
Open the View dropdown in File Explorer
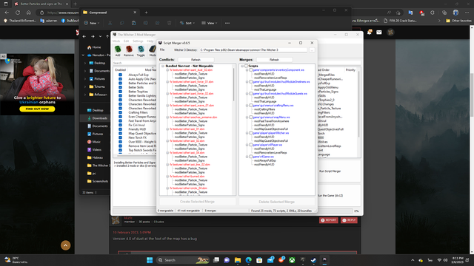(209, 23)
